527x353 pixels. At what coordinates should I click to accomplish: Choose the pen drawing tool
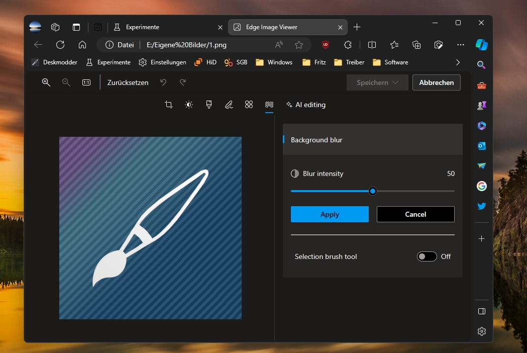click(229, 105)
